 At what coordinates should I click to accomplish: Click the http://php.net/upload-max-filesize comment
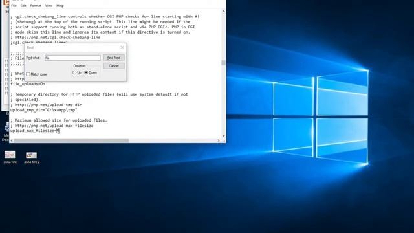point(52,126)
